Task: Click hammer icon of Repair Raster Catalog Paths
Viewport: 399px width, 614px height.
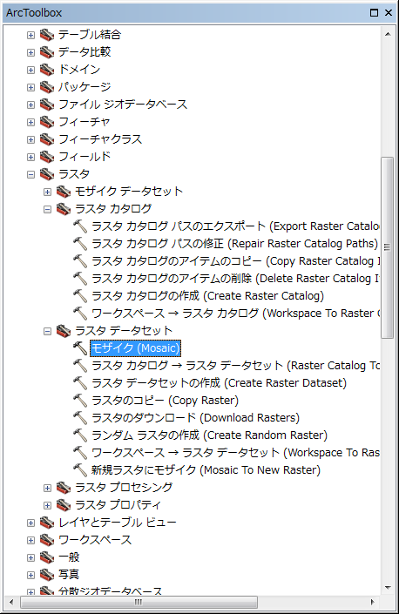Action: pos(80,244)
